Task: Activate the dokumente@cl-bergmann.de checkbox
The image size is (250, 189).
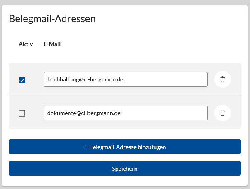Action: (x=22, y=113)
